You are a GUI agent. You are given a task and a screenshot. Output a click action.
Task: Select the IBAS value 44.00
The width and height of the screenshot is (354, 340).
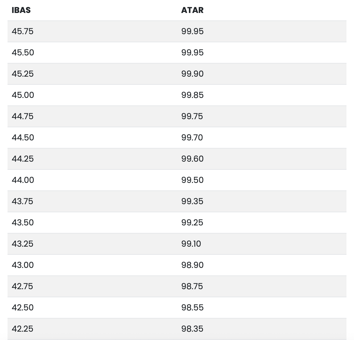click(23, 180)
